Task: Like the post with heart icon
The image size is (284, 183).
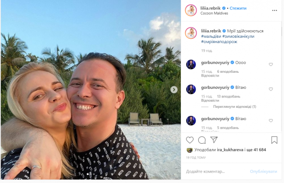Action: click(x=190, y=140)
